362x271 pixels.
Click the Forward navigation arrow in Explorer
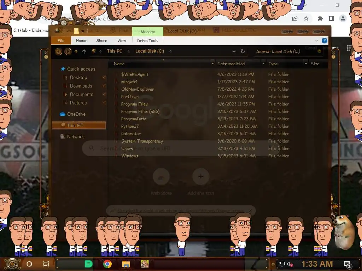(68, 51)
